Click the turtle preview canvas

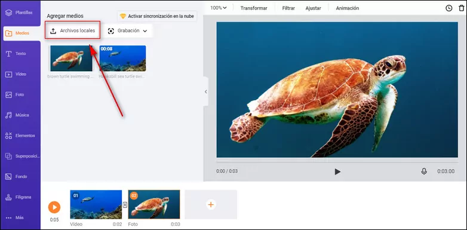click(x=337, y=90)
